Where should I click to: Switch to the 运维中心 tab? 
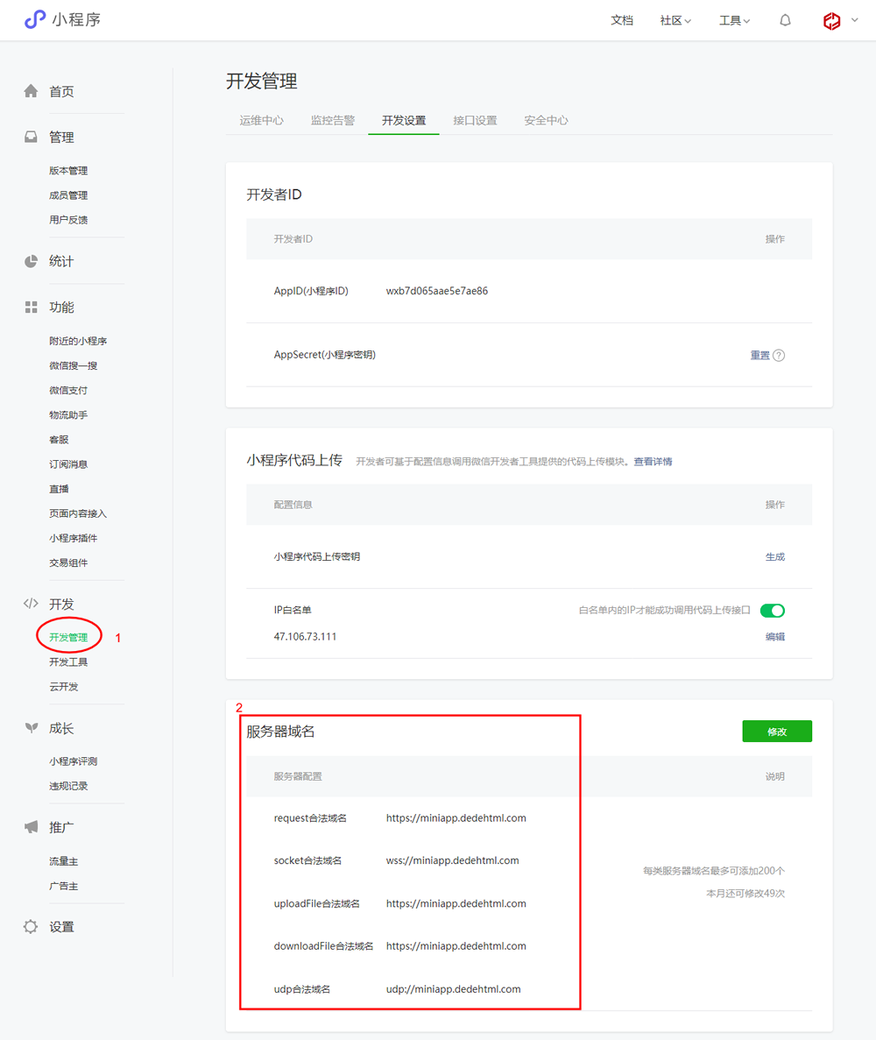pyautogui.click(x=262, y=120)
